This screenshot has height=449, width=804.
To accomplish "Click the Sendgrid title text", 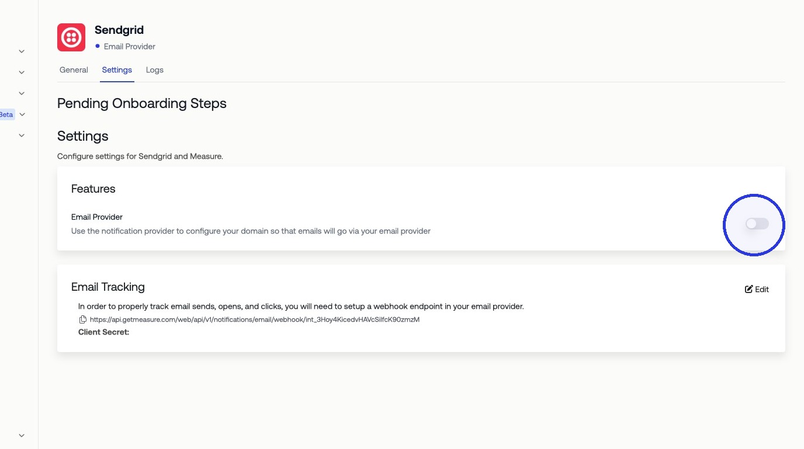I will point(119,30).
